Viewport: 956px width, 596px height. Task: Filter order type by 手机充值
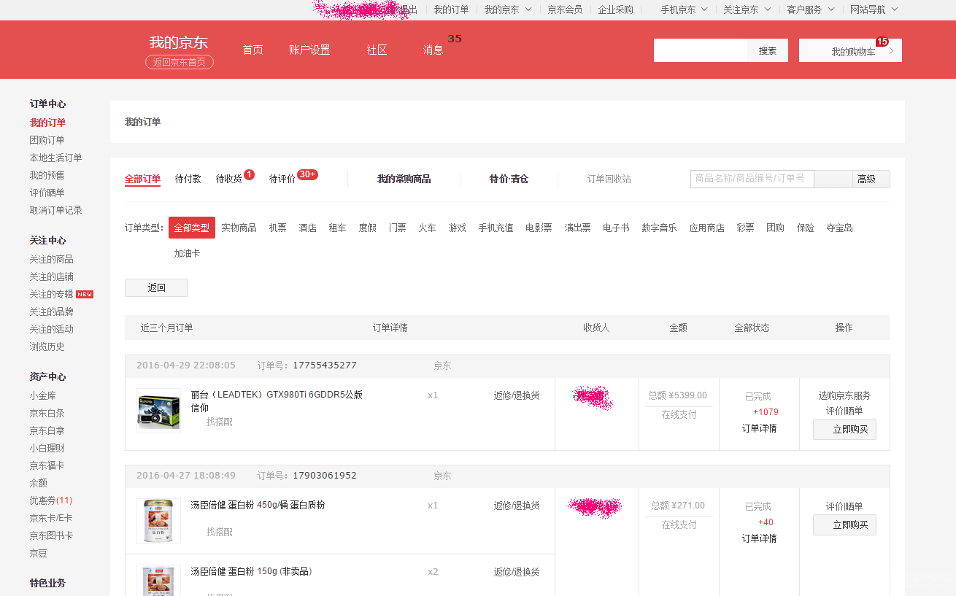tap(496, 228)
